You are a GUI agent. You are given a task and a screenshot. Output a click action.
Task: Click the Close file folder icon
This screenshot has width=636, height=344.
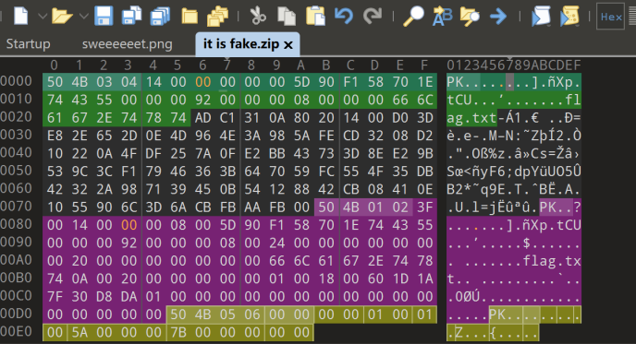coord(189,17)
